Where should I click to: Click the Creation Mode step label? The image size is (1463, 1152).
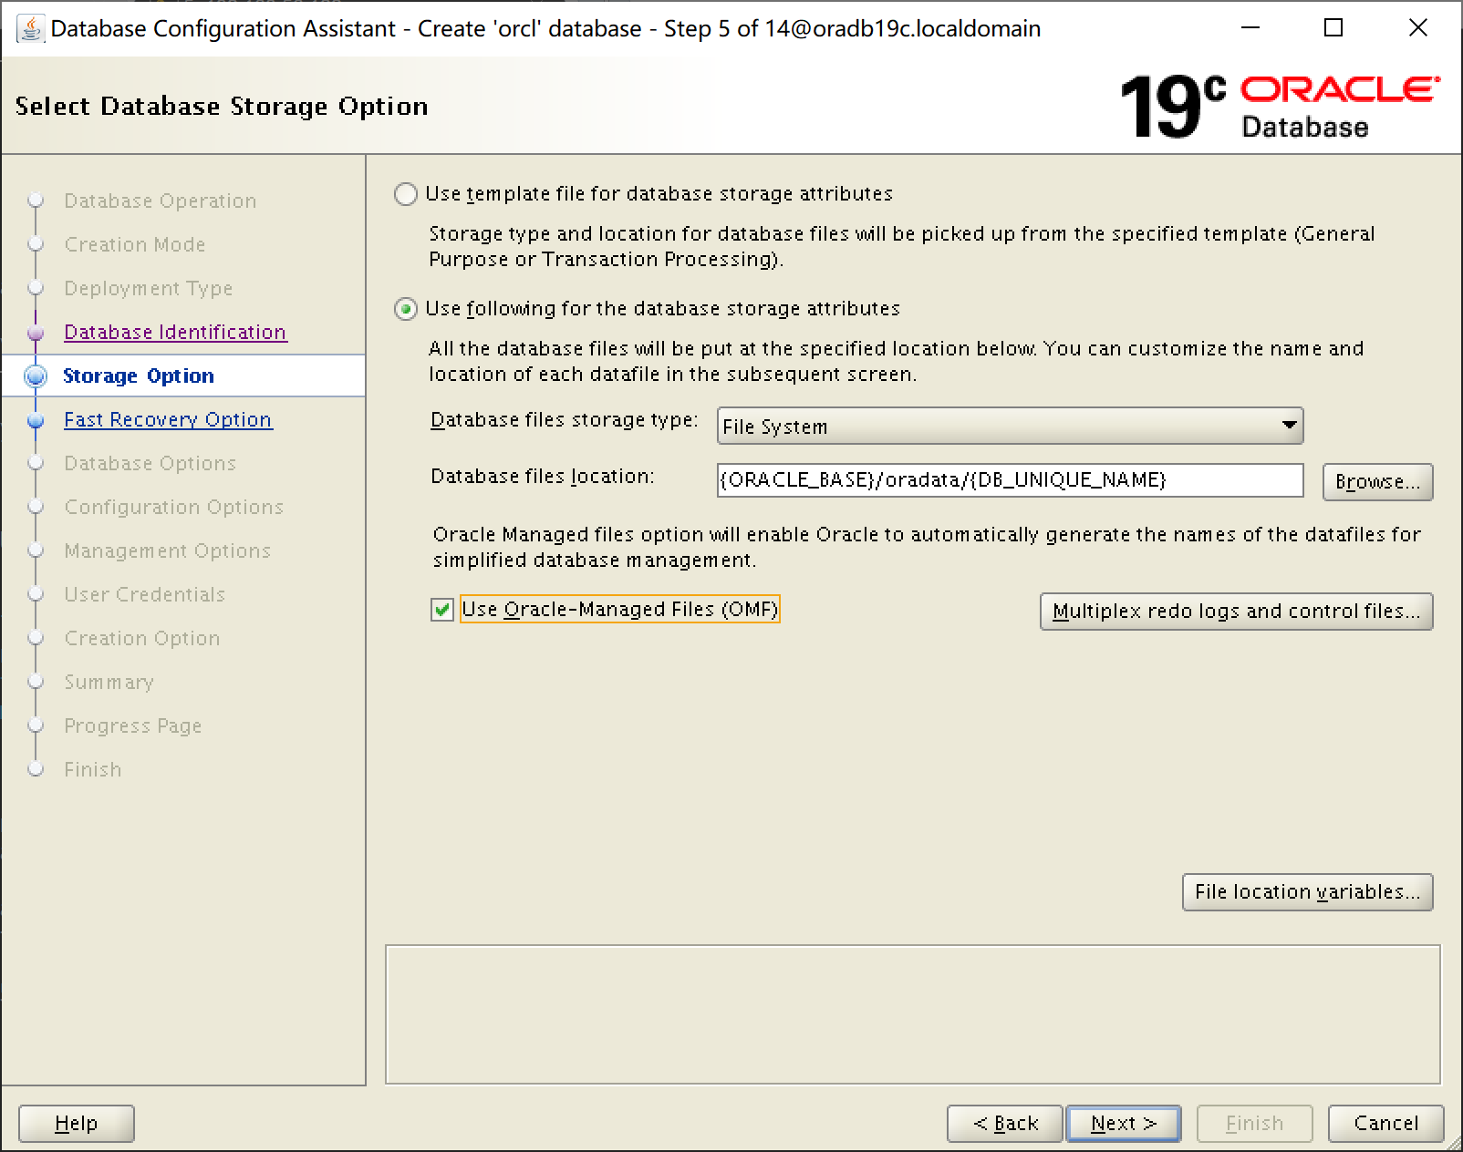click(x=135, y=244)
